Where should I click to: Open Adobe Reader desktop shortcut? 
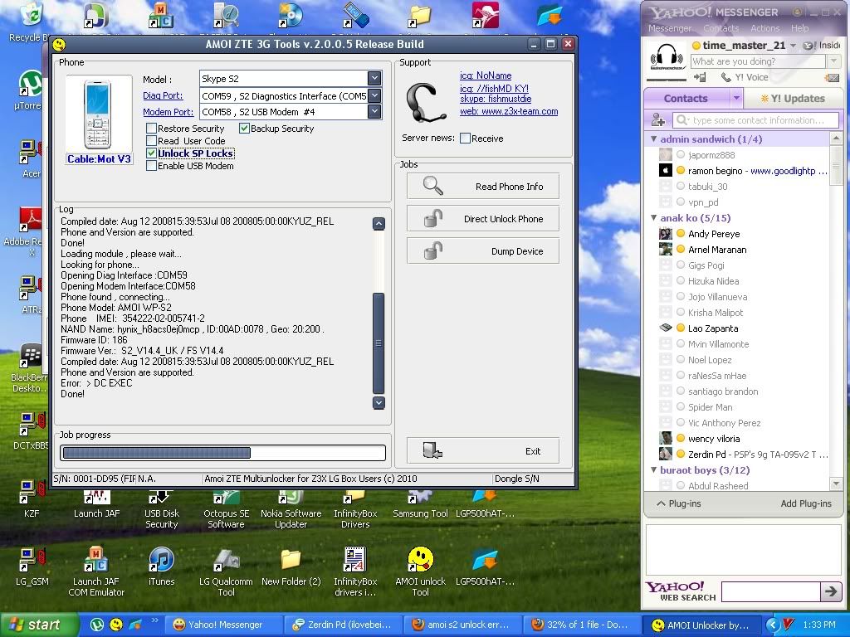[31, 221]
